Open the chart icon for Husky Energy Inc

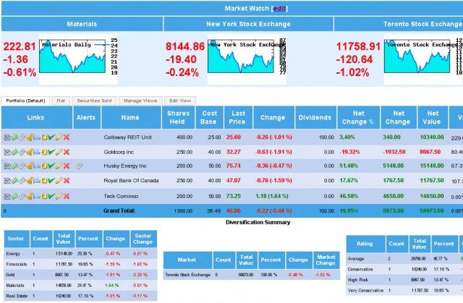[7, 166]
